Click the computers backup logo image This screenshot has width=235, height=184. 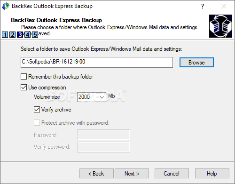(220, 26)
